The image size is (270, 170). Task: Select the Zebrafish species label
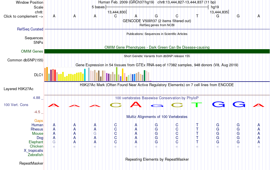36,155
